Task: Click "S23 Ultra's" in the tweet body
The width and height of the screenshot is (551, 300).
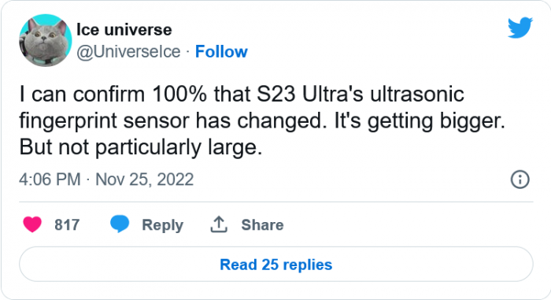Action: coord(310,94)
